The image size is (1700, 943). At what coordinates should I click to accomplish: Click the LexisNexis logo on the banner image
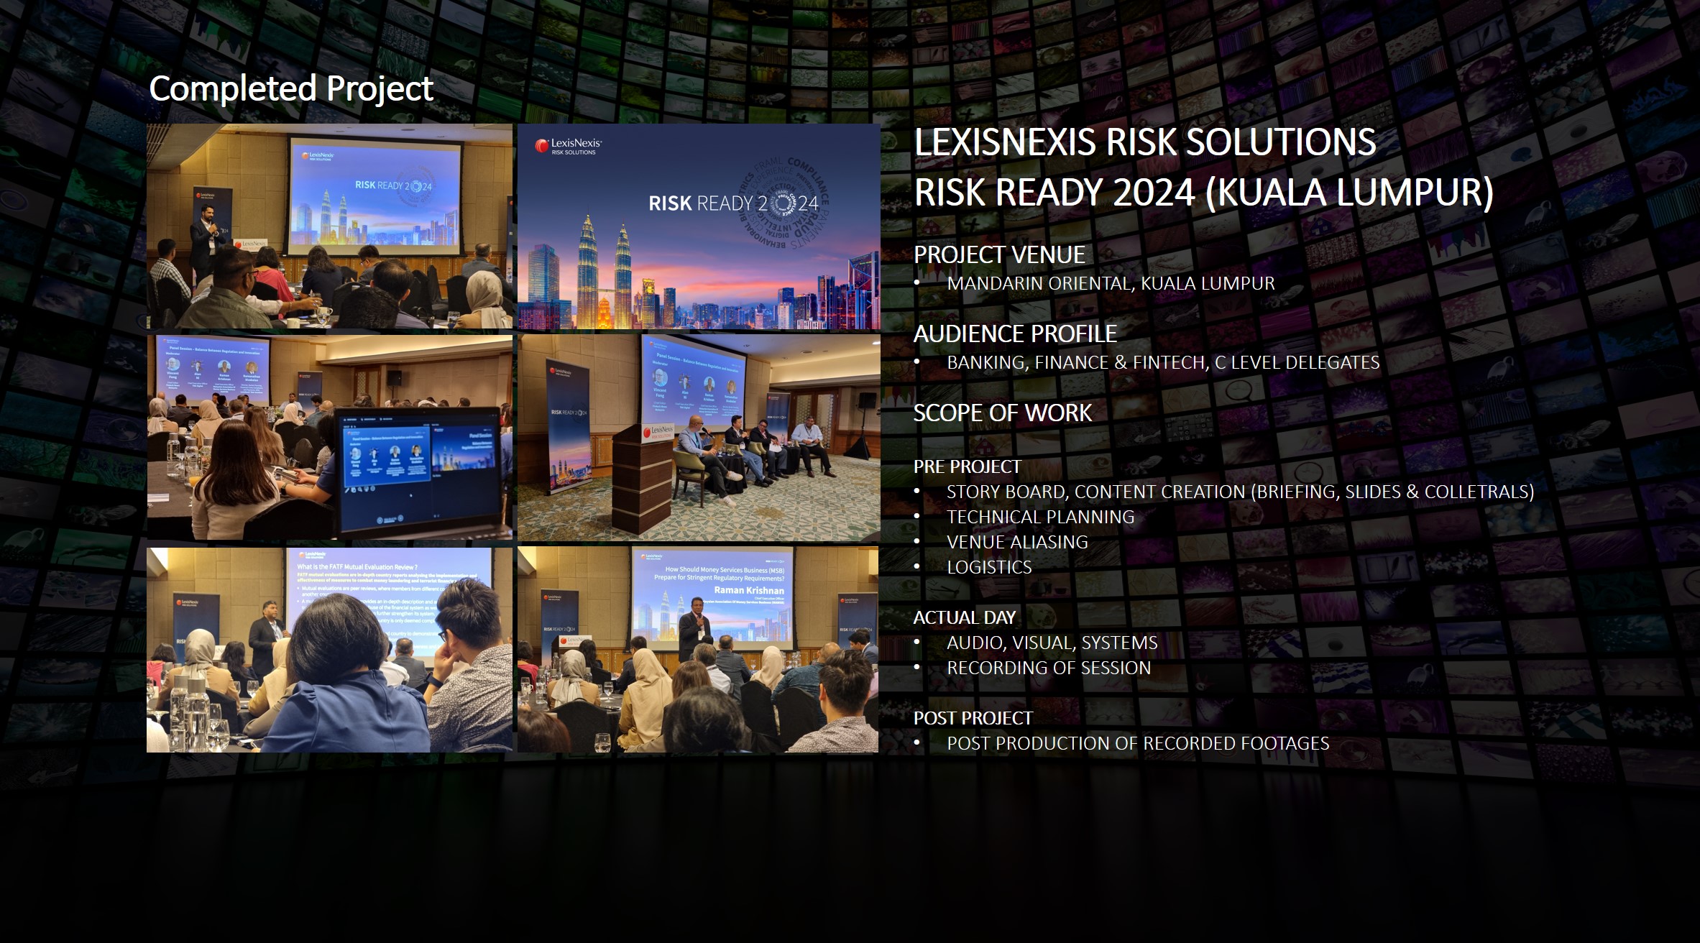[x=568, y=146]
